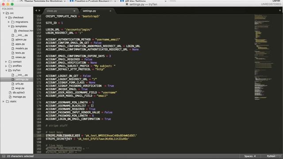Image resolution: width=283 pixels, height=159 pixels.
Task: Click file icon next to checkout.html
Action: point(15,31)
